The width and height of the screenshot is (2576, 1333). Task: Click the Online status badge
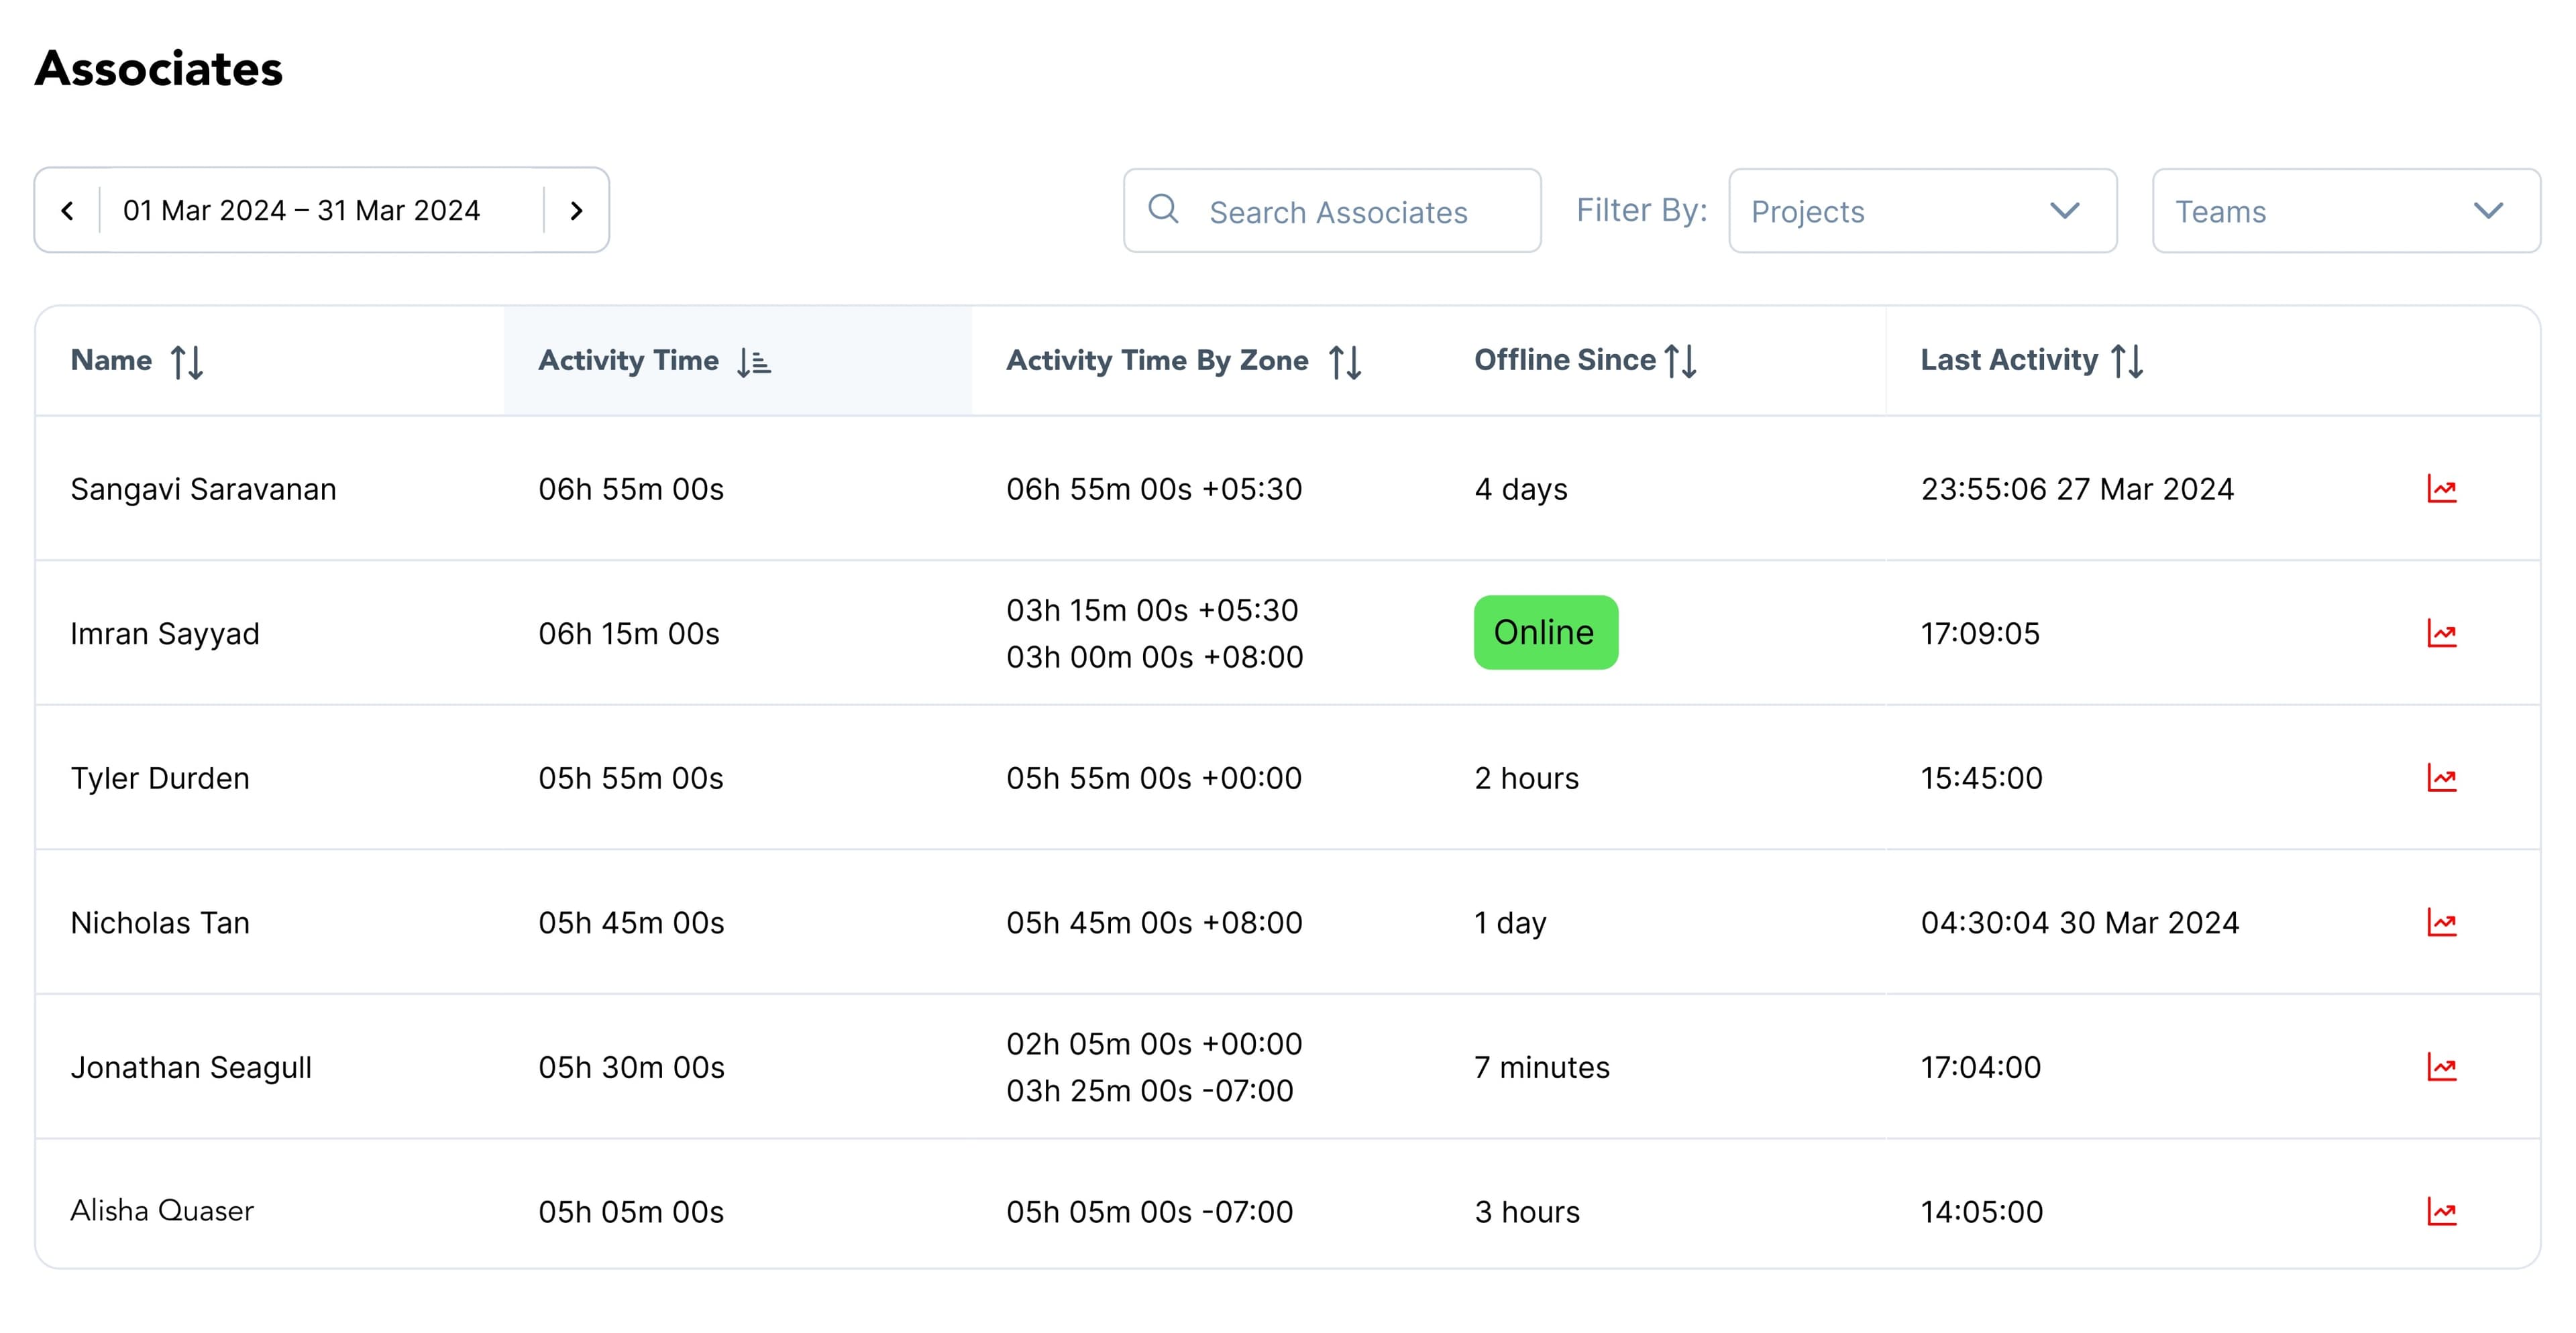(1545, 632)
